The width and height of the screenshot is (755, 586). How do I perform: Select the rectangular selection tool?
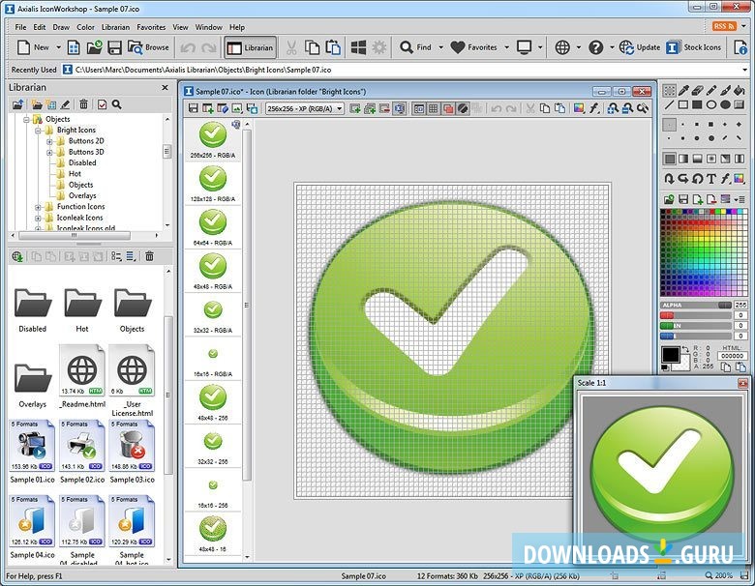(x=669, y=91)
